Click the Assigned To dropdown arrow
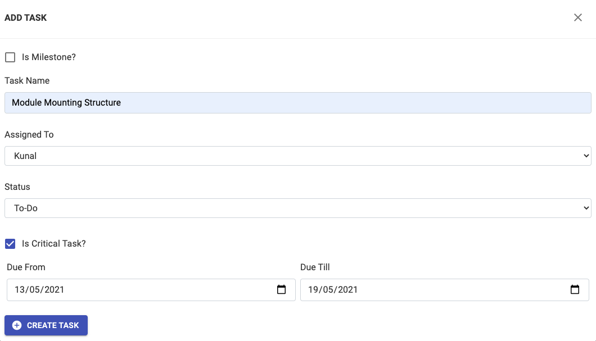This screenshot has height=341, width=596. point(586,156)
